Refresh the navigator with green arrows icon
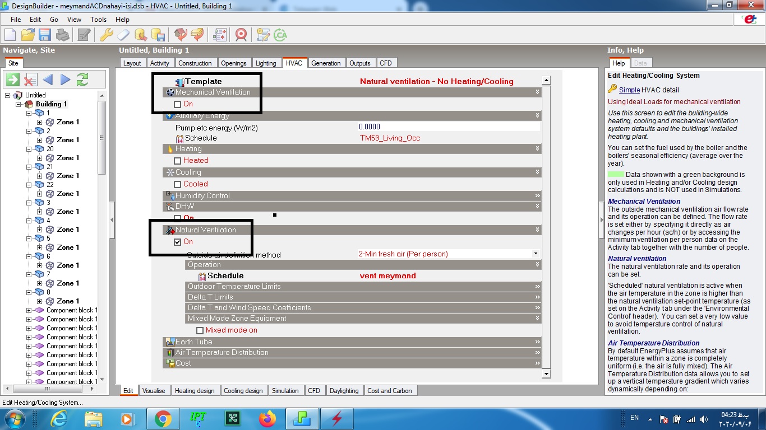Screen dimensions: 766x430 (82, 80)
